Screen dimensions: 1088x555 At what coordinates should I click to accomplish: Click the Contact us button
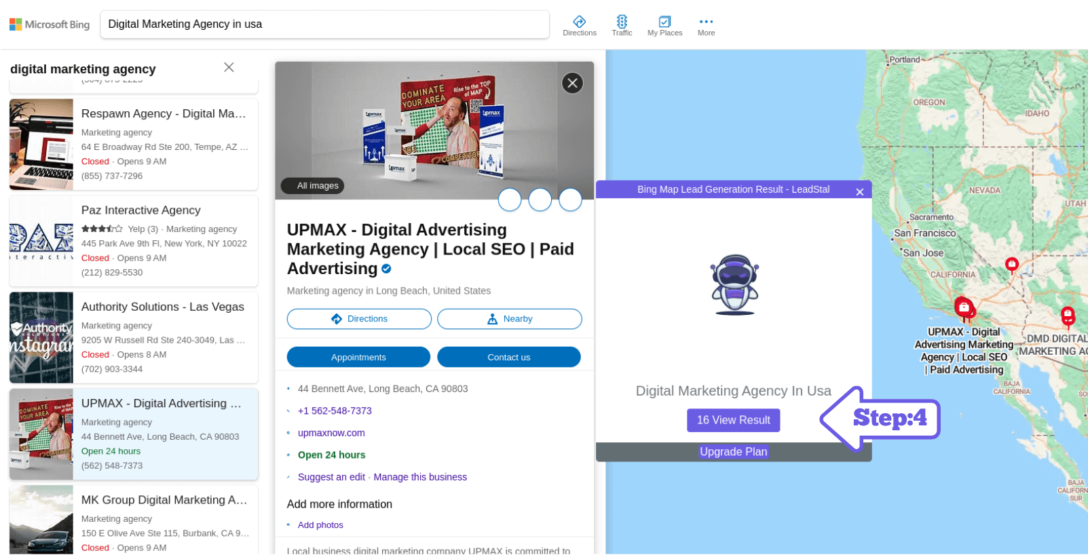(x=509, y=357)
